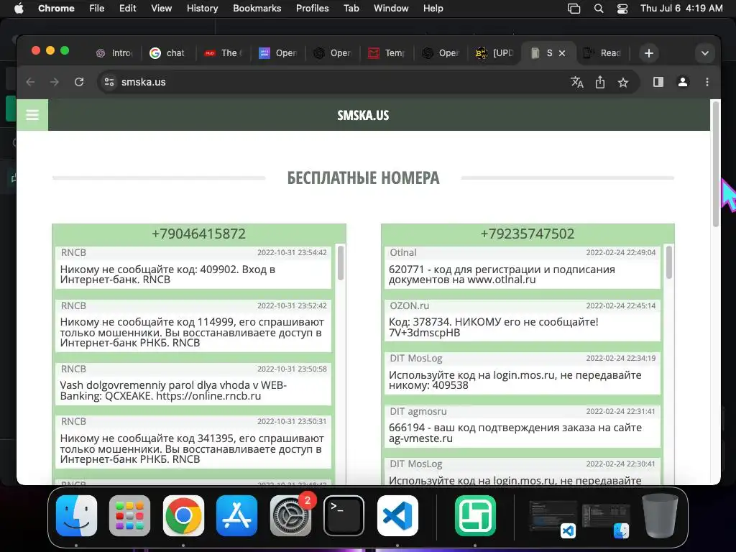Switch to the [UPD tab
736x552 pixels.
coord(494,53)
